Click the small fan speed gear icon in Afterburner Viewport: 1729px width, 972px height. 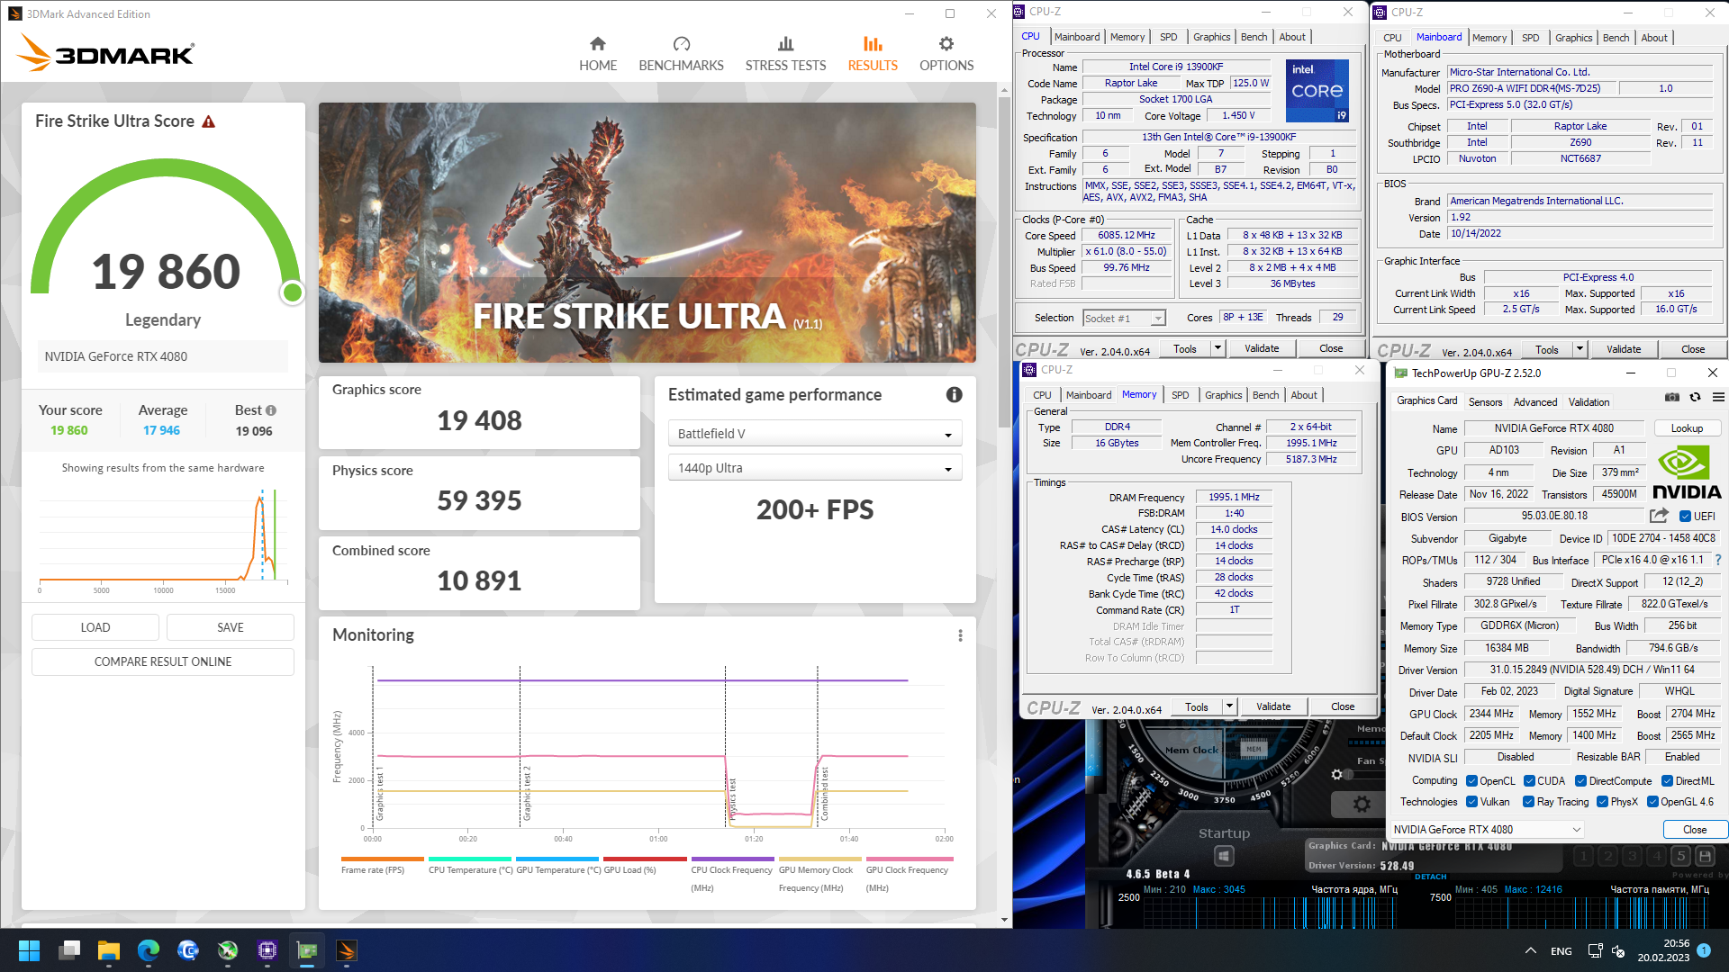pyautogui.click(x=1337, y=774)
